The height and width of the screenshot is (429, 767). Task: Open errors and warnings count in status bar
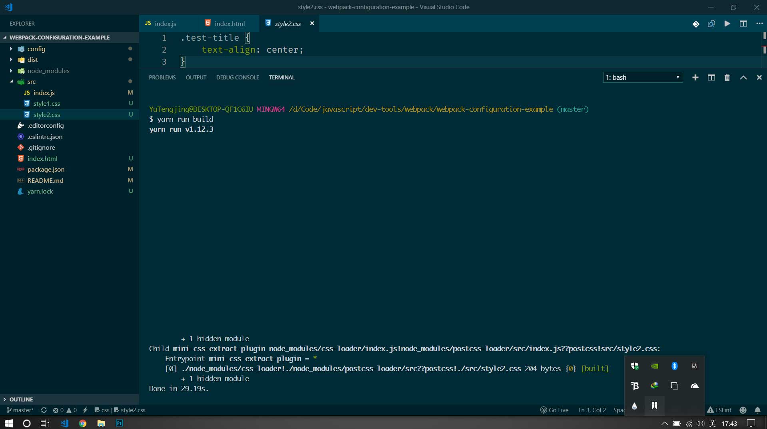tap(65, 410)
